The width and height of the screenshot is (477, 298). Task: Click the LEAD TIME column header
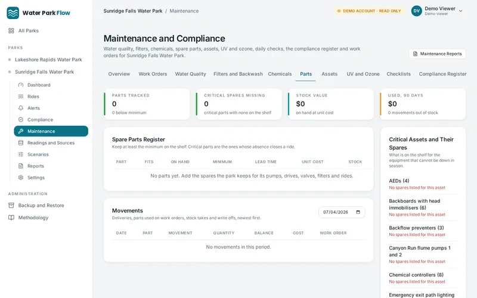(266, 162)
